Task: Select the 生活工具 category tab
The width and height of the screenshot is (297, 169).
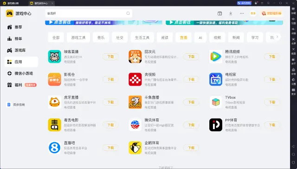Action: coord(142,38)
